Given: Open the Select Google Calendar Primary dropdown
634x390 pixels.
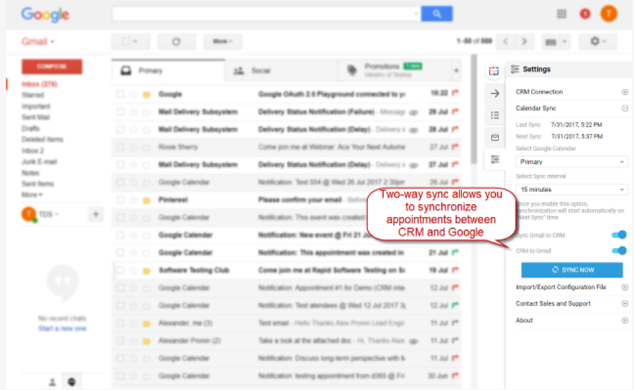Looking at the screenshot, I should (572, 162).
